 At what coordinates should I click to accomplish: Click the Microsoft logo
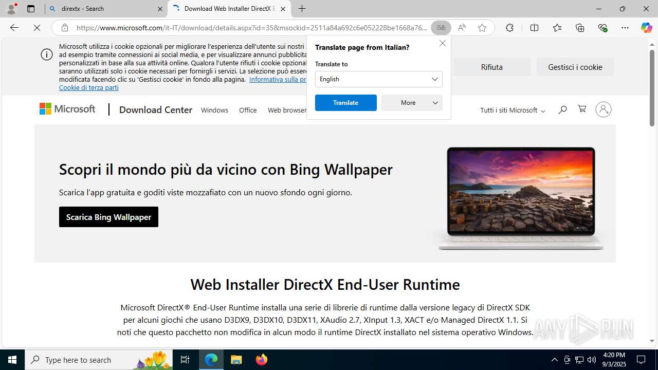(x=67, y=109)
